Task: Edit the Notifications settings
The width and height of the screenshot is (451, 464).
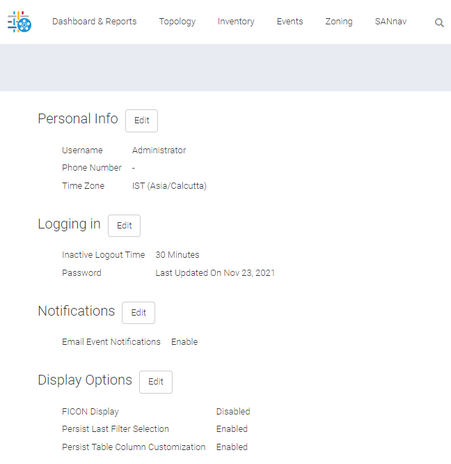Action: [x=139, y=313]
